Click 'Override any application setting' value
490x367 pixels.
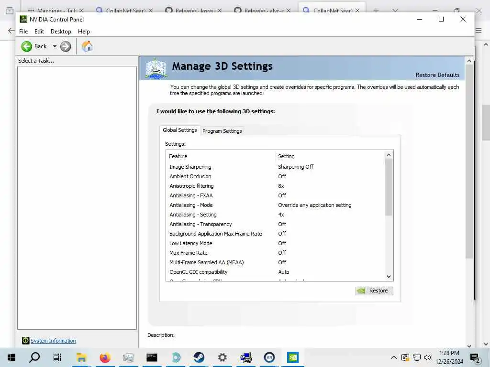click(315, 205)
